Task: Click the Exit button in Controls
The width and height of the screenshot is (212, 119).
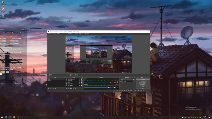Action: (143, 88)
